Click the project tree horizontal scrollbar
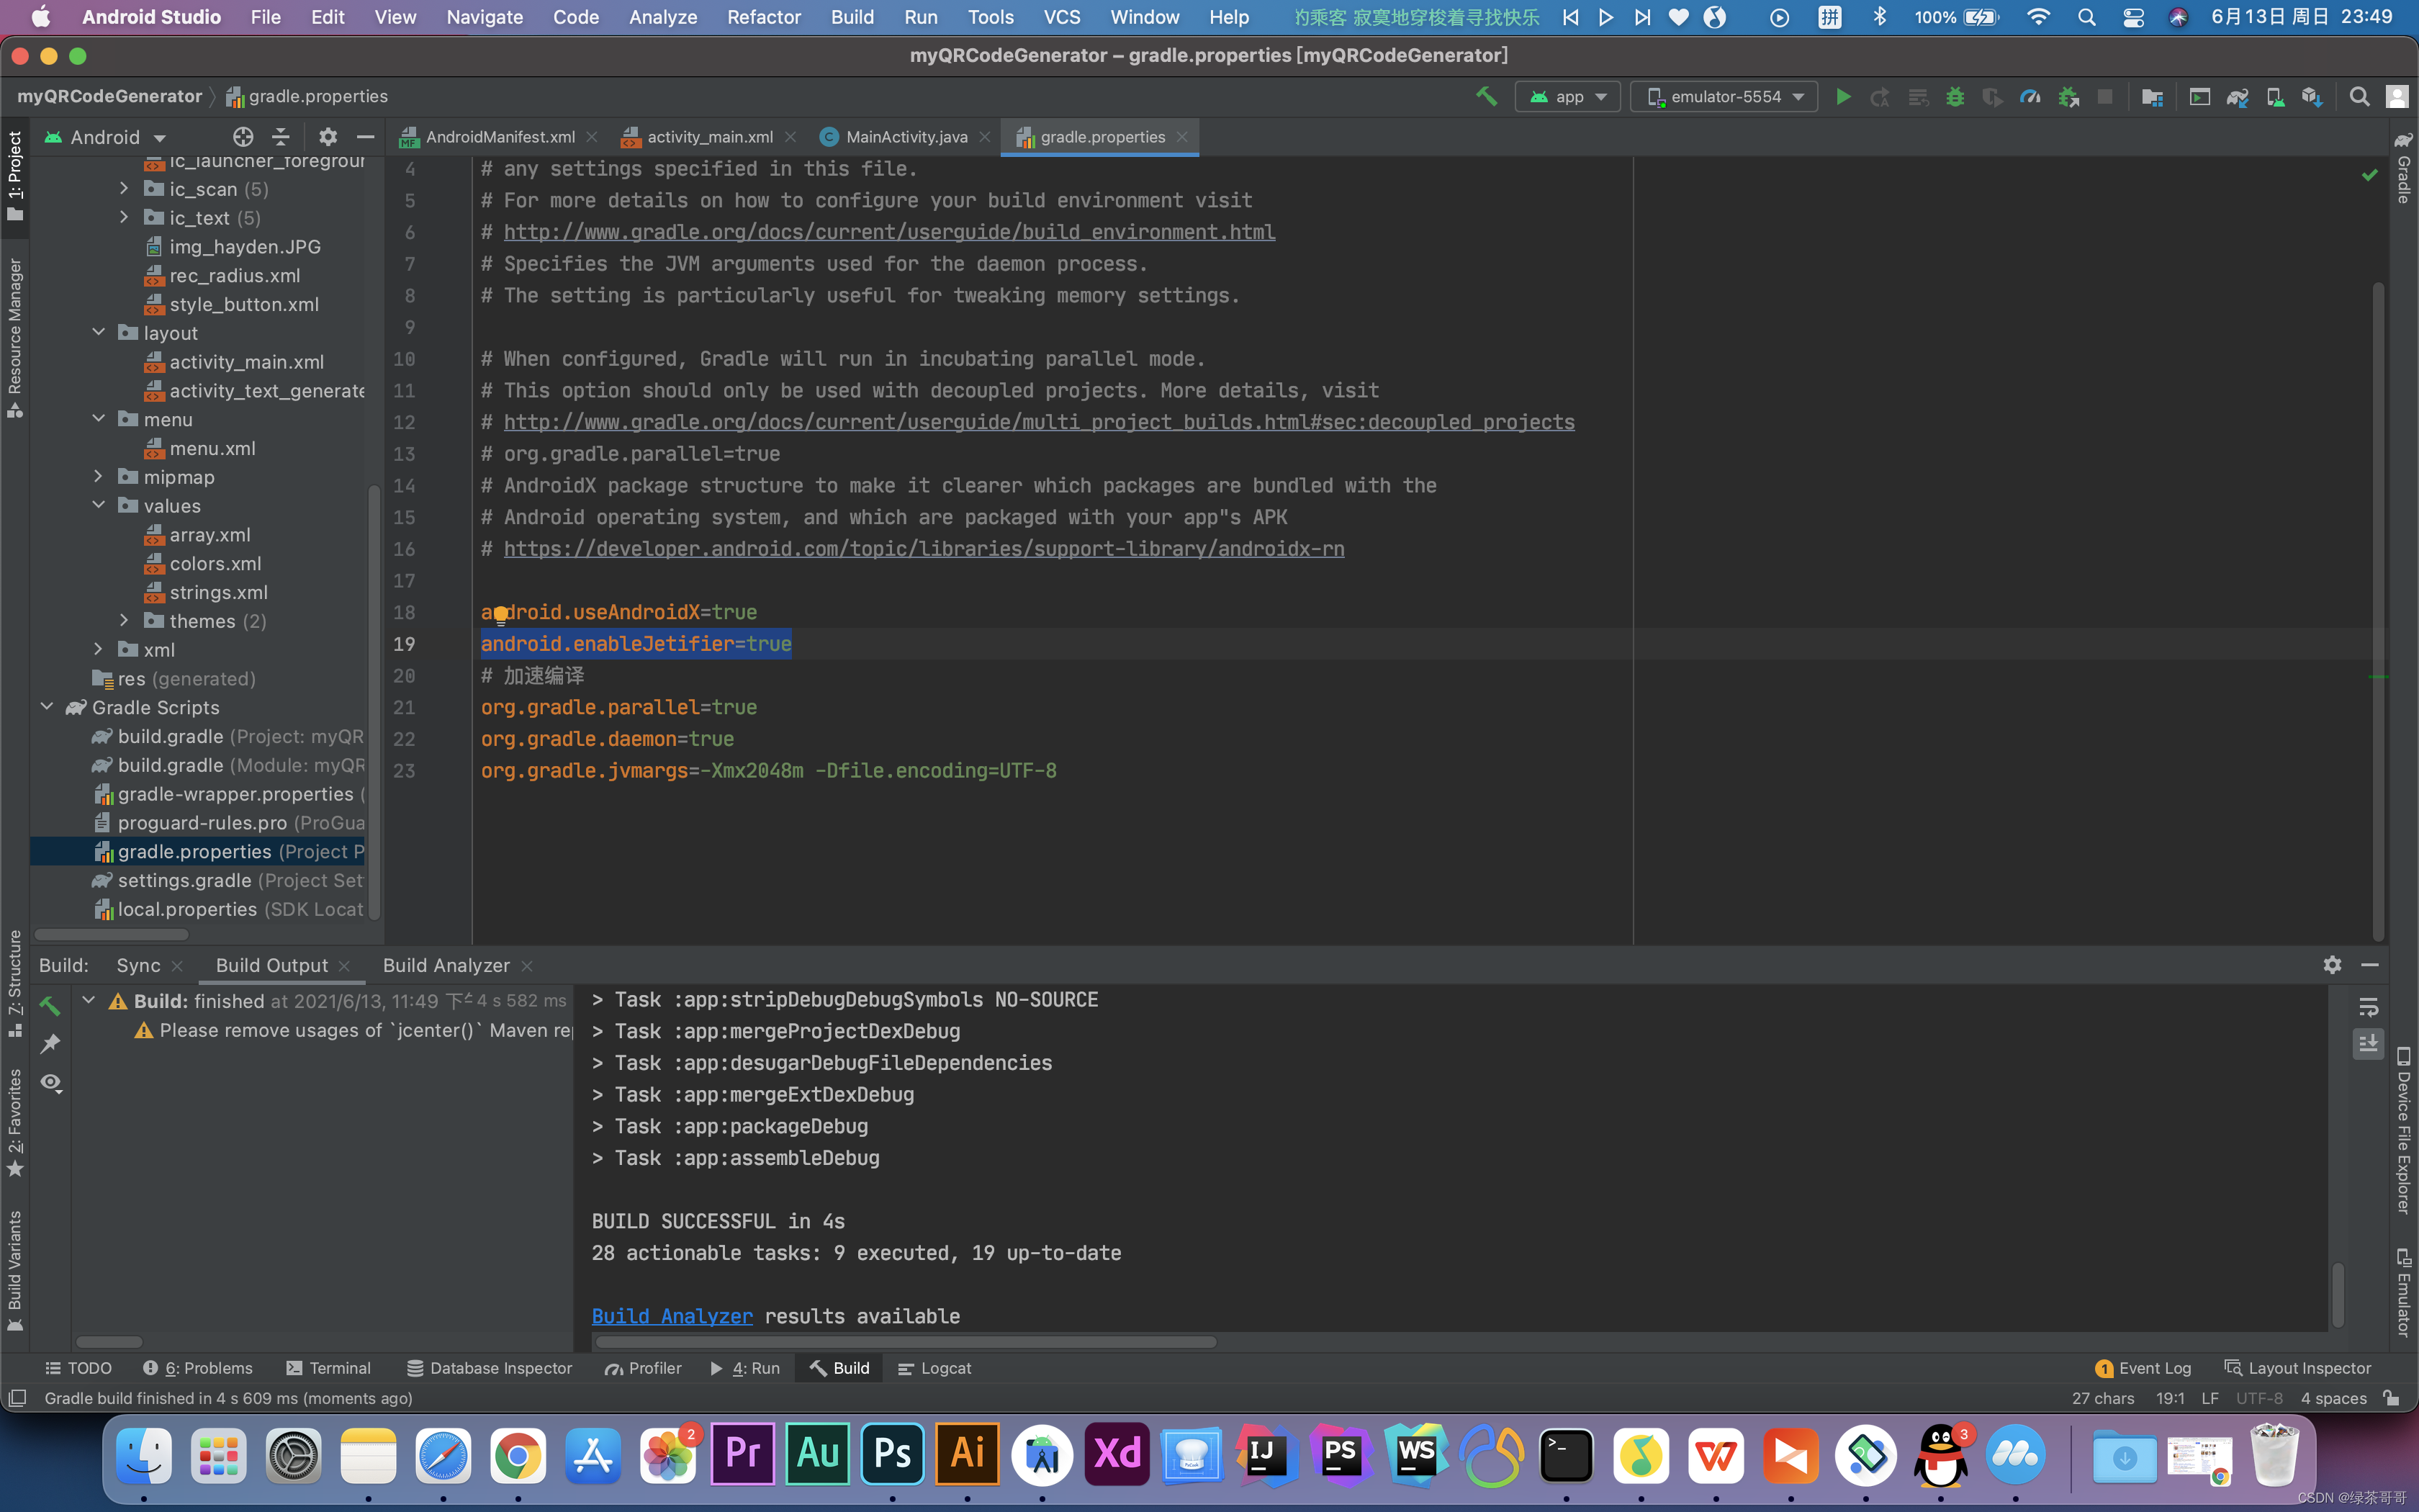This screenshot has height=1512, width=2419. pyautogui.click(x=112, y=935)
